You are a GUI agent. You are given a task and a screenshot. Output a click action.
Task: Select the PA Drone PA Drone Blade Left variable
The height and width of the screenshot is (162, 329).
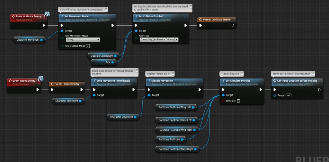point(177,120)
